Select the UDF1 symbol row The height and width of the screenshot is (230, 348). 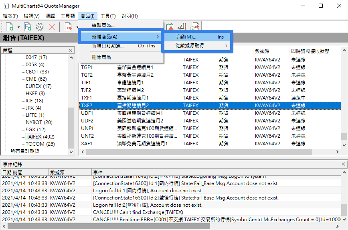(210, 113)
